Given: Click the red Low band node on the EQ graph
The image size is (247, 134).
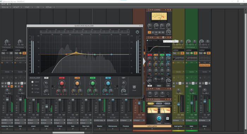Looking at the screenshot, I should click(x=66, y=54).
